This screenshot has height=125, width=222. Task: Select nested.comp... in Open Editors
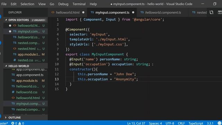pyautogui.click(x=25, y=43)
